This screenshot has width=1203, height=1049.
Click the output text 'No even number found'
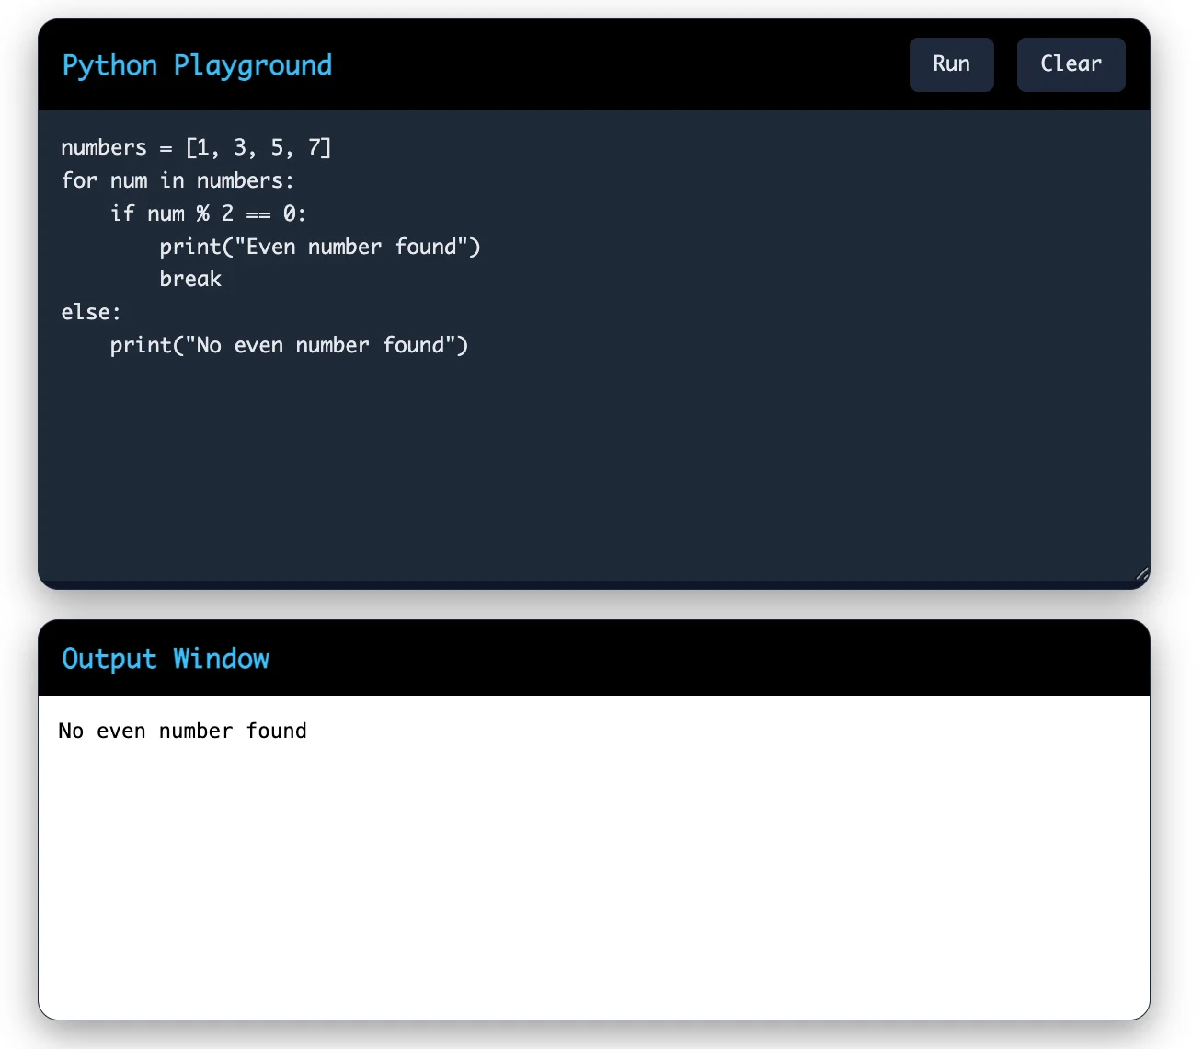click(182, 731)
